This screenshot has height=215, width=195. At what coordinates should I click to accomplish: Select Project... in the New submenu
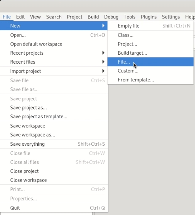click(x=150, y=44)
